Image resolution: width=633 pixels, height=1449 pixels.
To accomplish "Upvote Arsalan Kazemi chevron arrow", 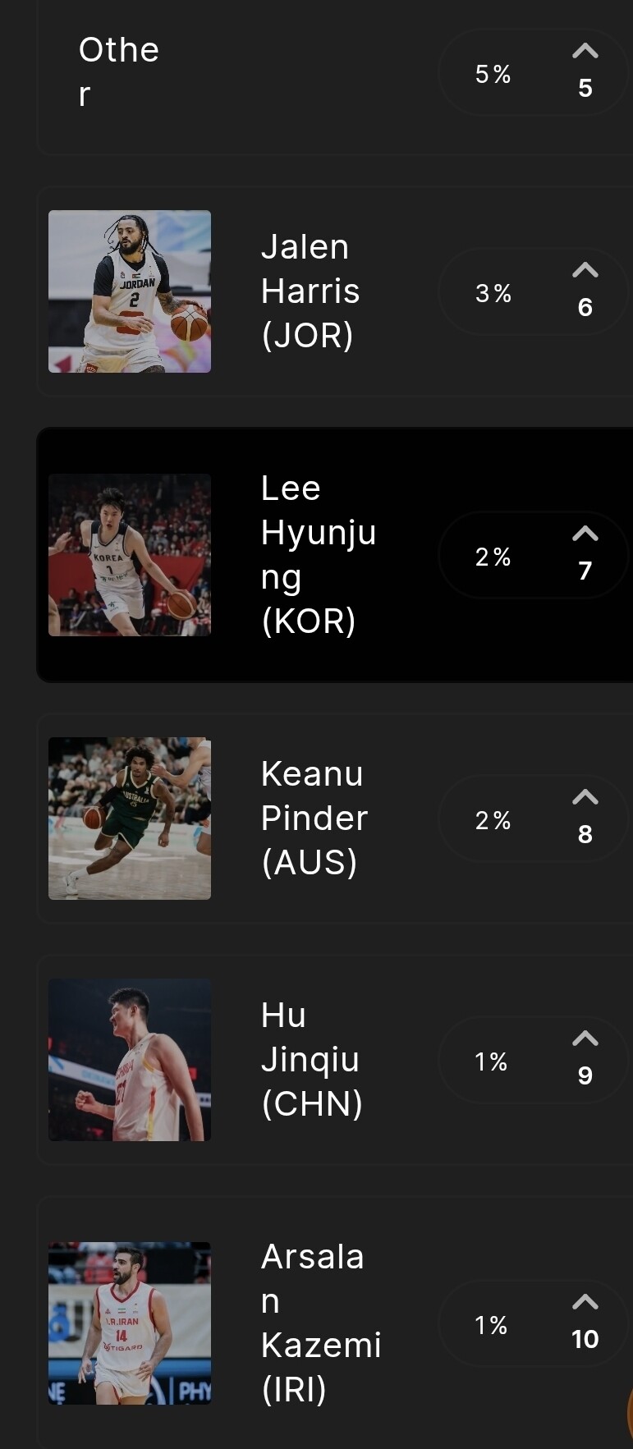I will pyautogui.click(x=585, y=1302).
